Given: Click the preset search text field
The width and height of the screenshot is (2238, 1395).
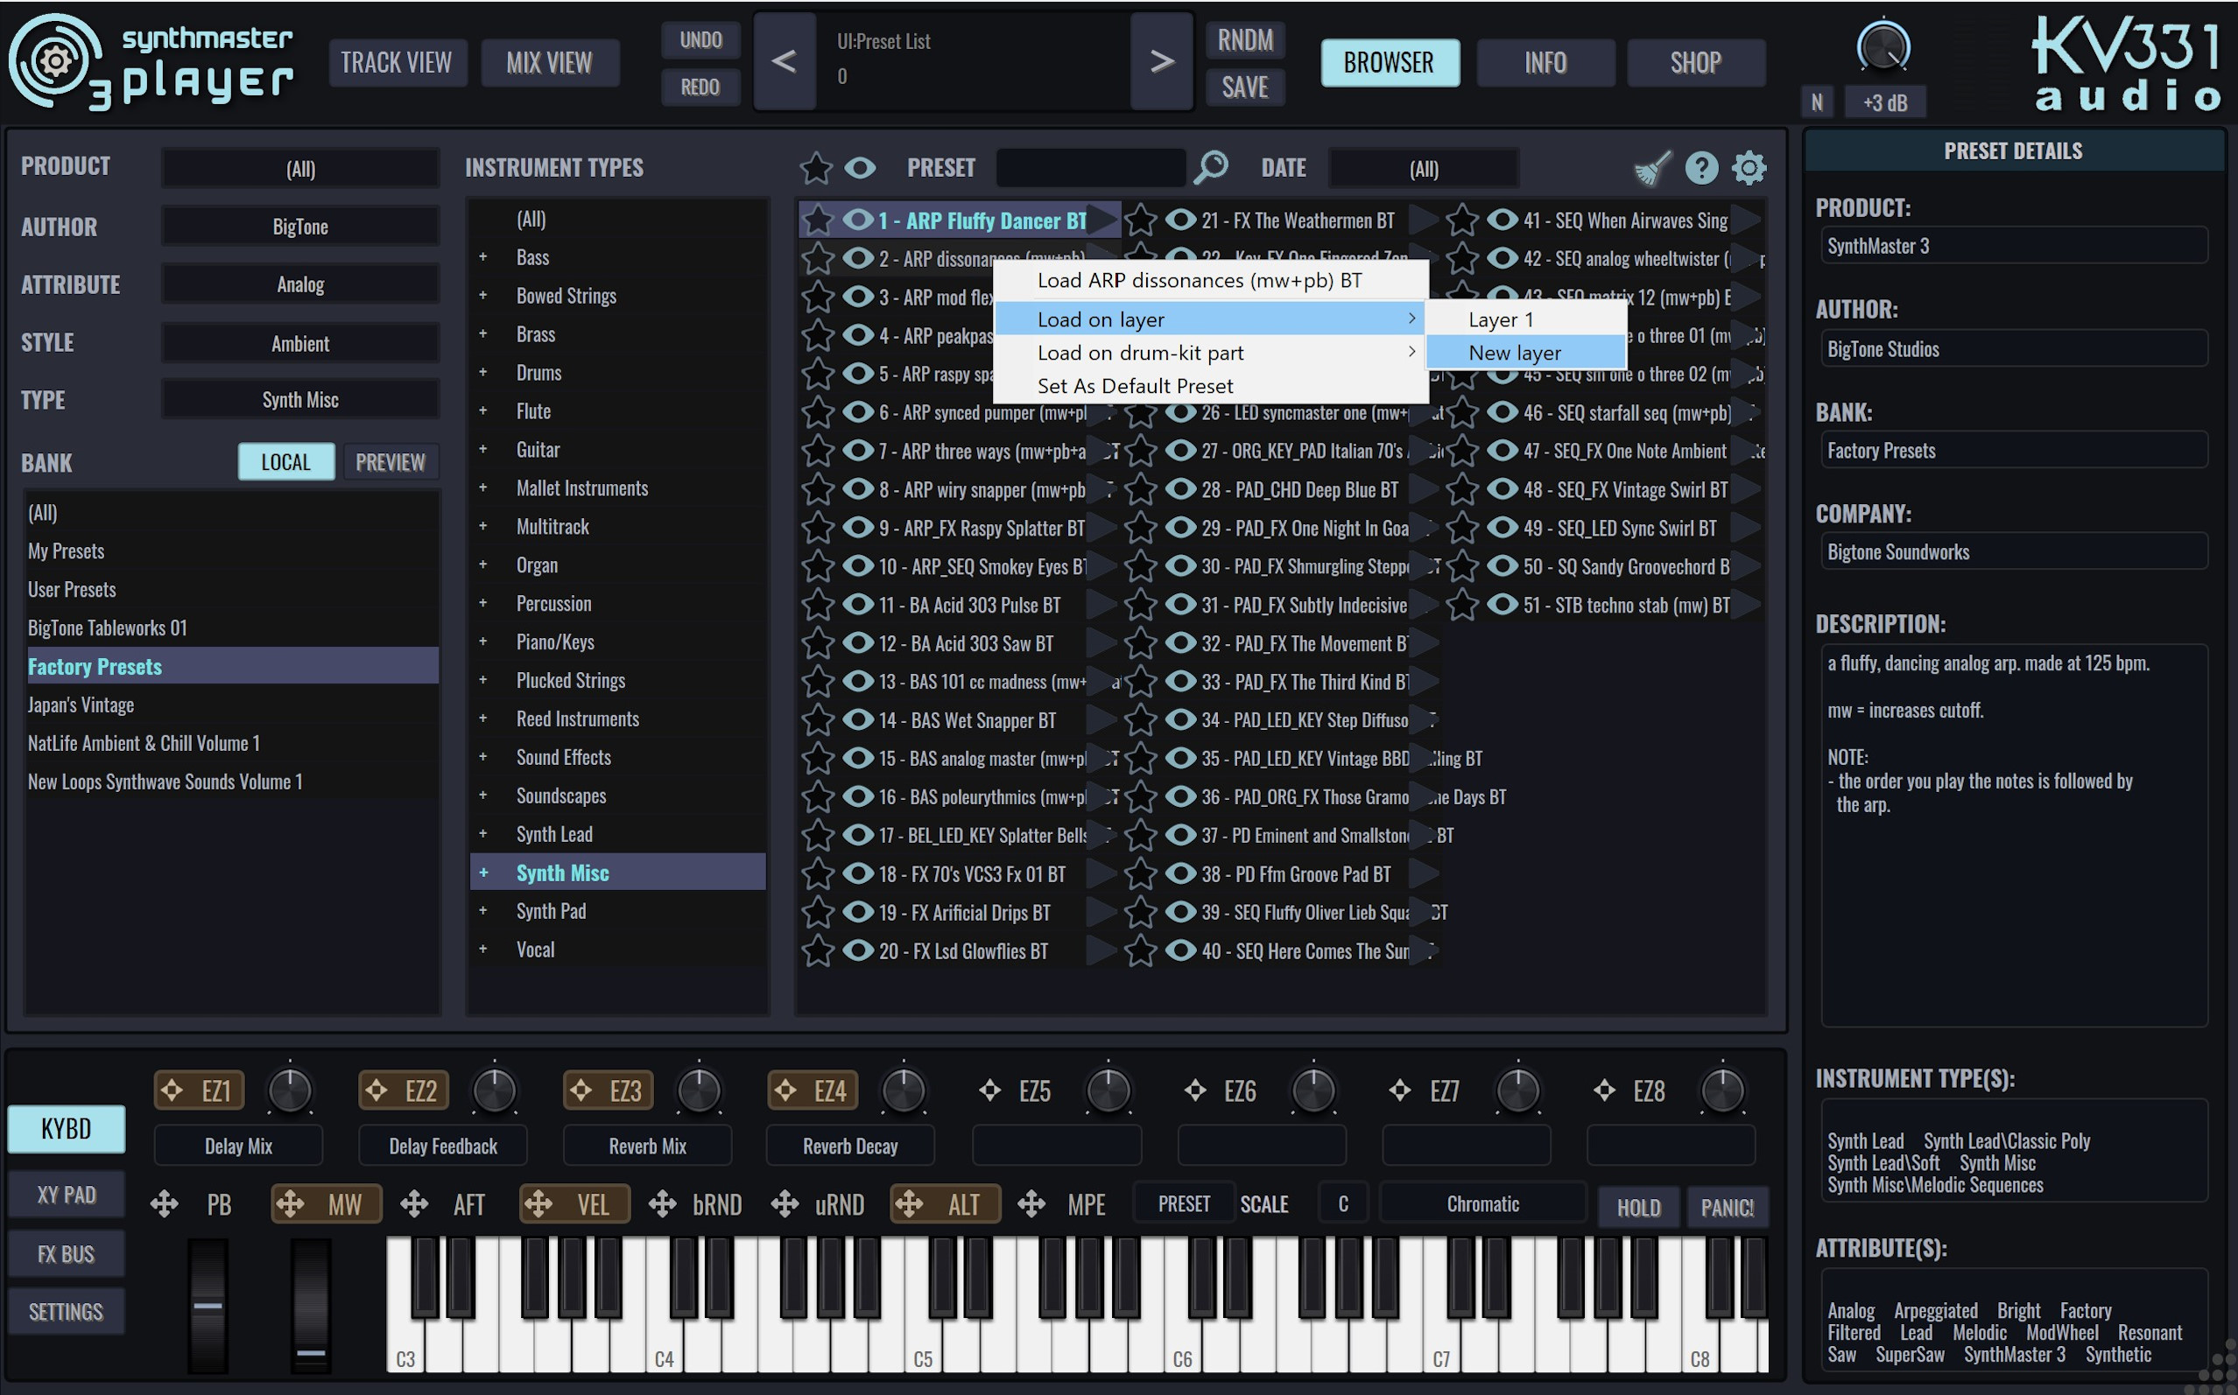Looking at the screenshot, I should (x=1090, y=168).
